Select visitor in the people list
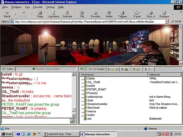This screenshot has width=183, height=137. point(91,115)
